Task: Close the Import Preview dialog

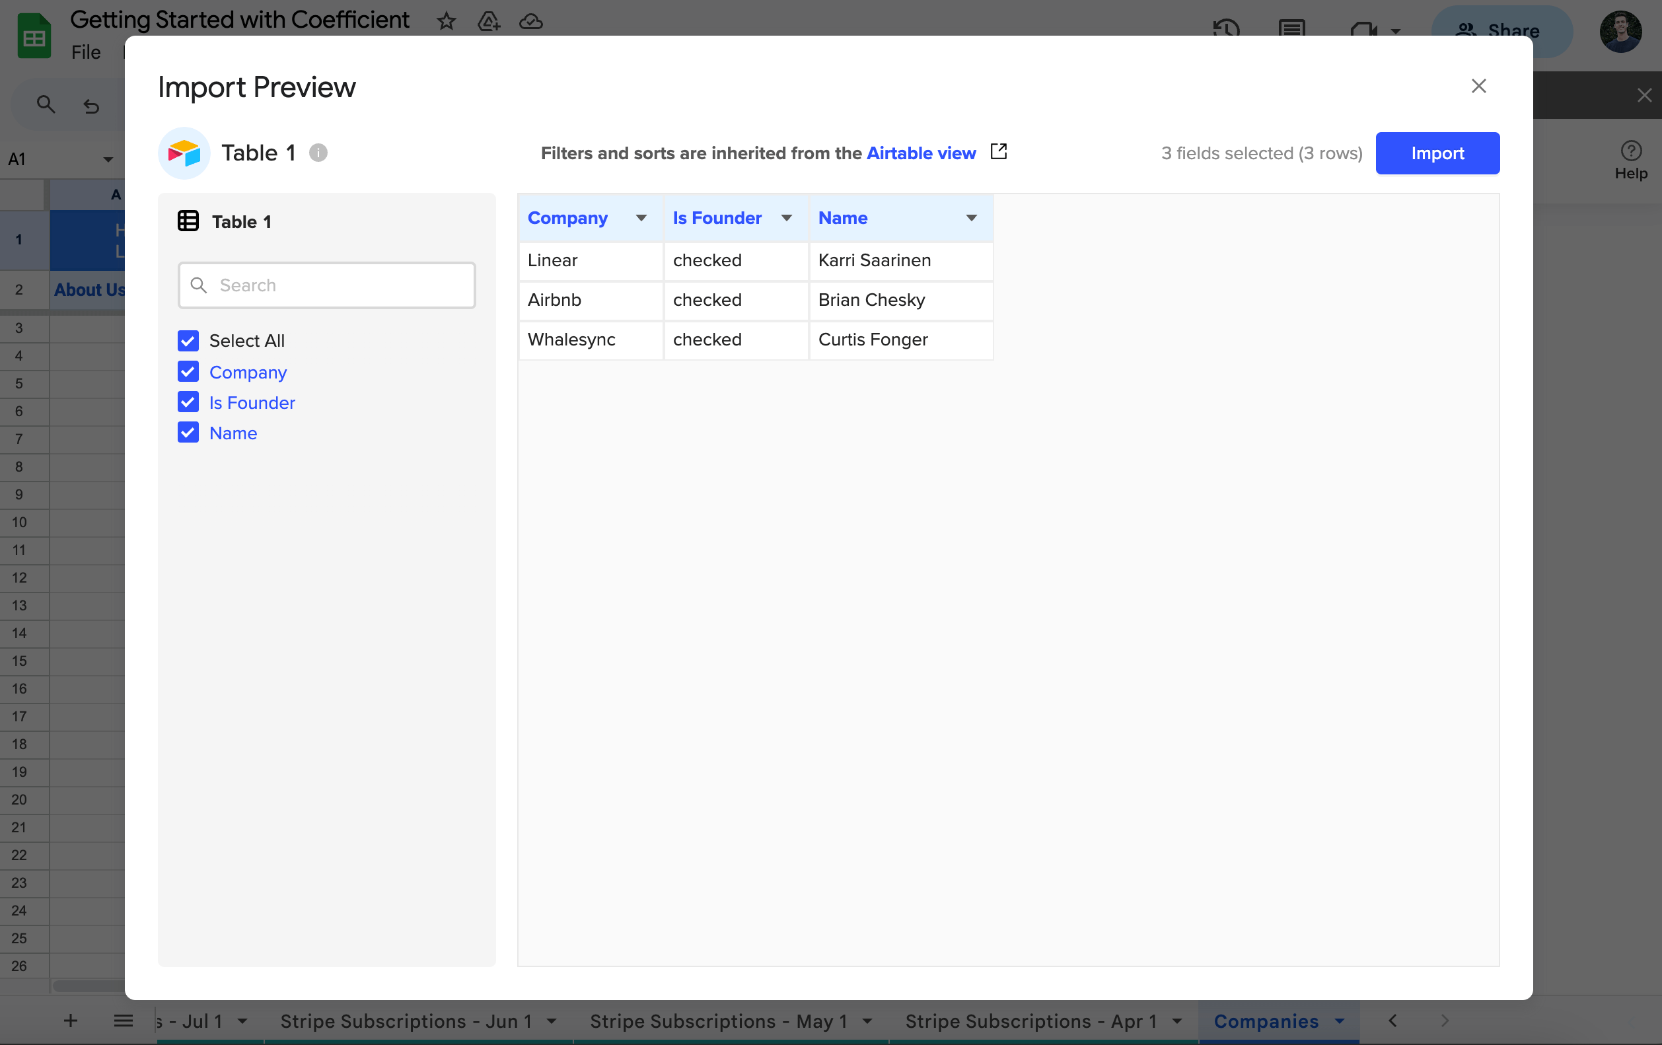Action: click(x=1478, y=87)
